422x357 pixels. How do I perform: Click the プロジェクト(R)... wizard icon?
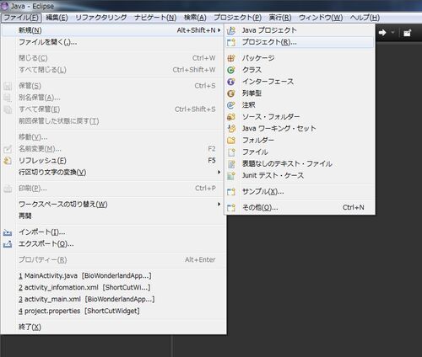click(231, 42)
